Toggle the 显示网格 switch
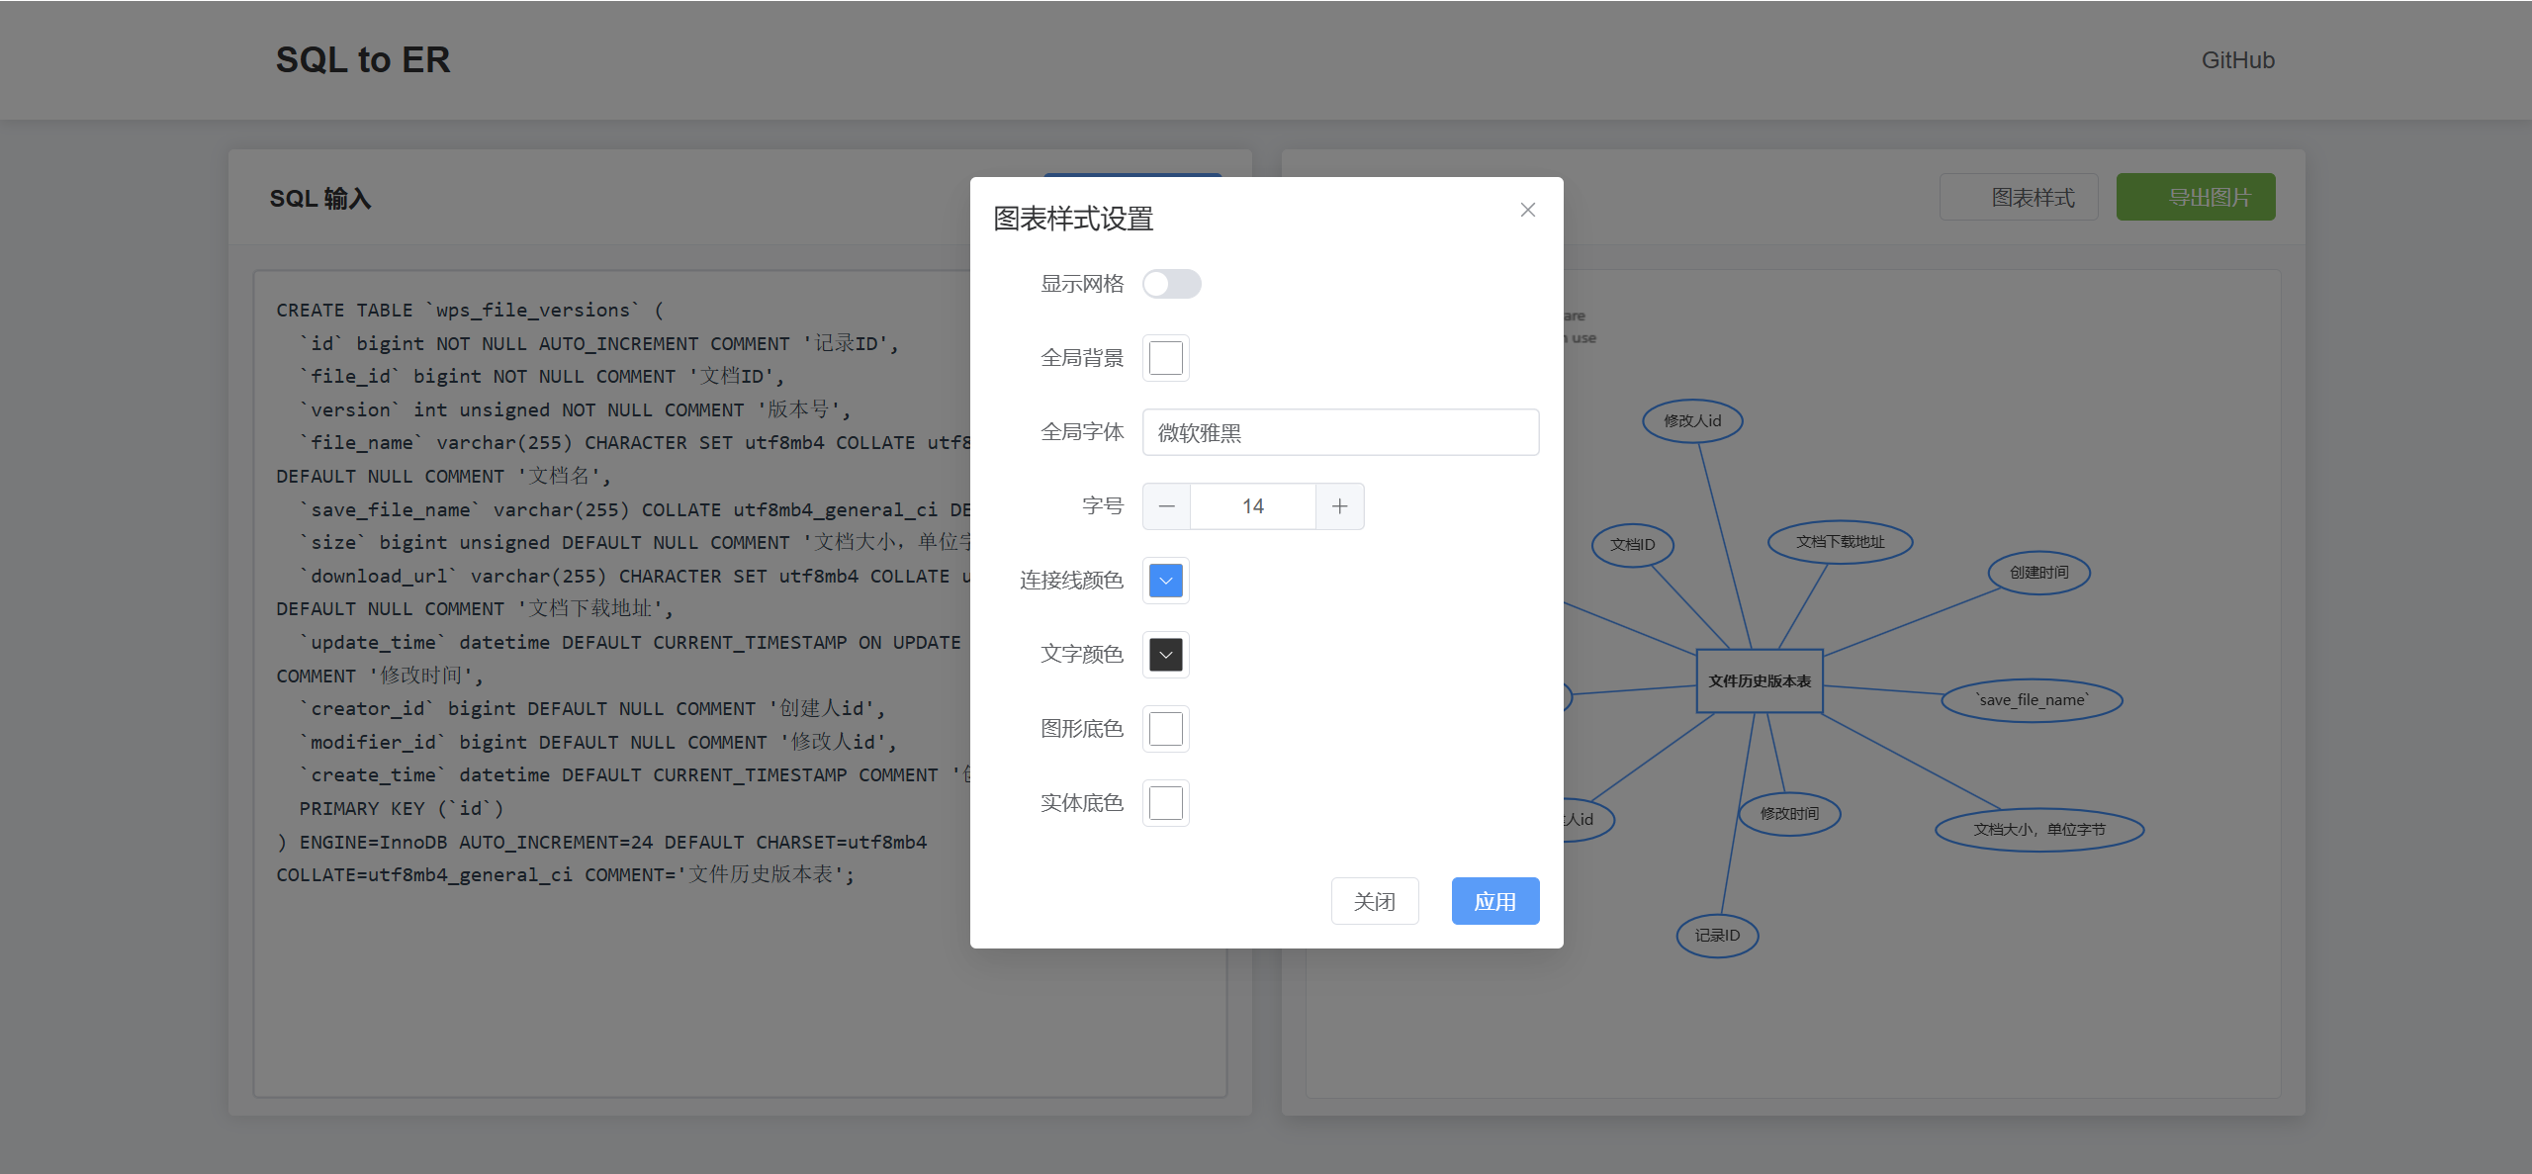Image resolution: width=2532 pixels, height=1174 pixels. (1171, 284)
